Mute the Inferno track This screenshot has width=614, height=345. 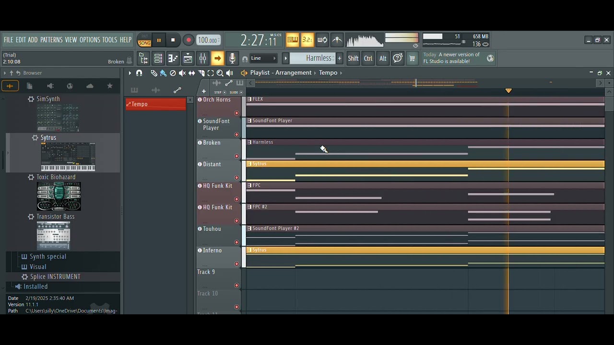coord(200,251)
